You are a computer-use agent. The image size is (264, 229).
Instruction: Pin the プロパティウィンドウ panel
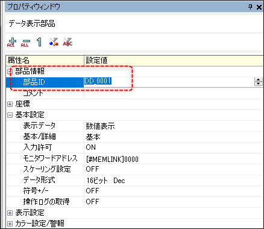pos(250,7)
